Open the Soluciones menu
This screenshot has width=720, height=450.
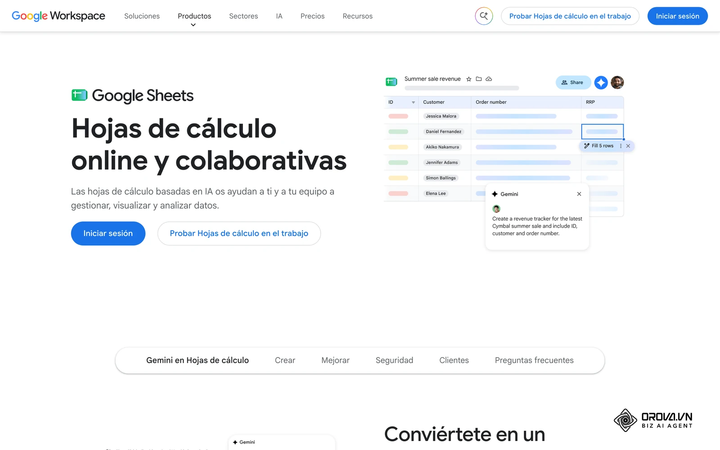point(142,16)
